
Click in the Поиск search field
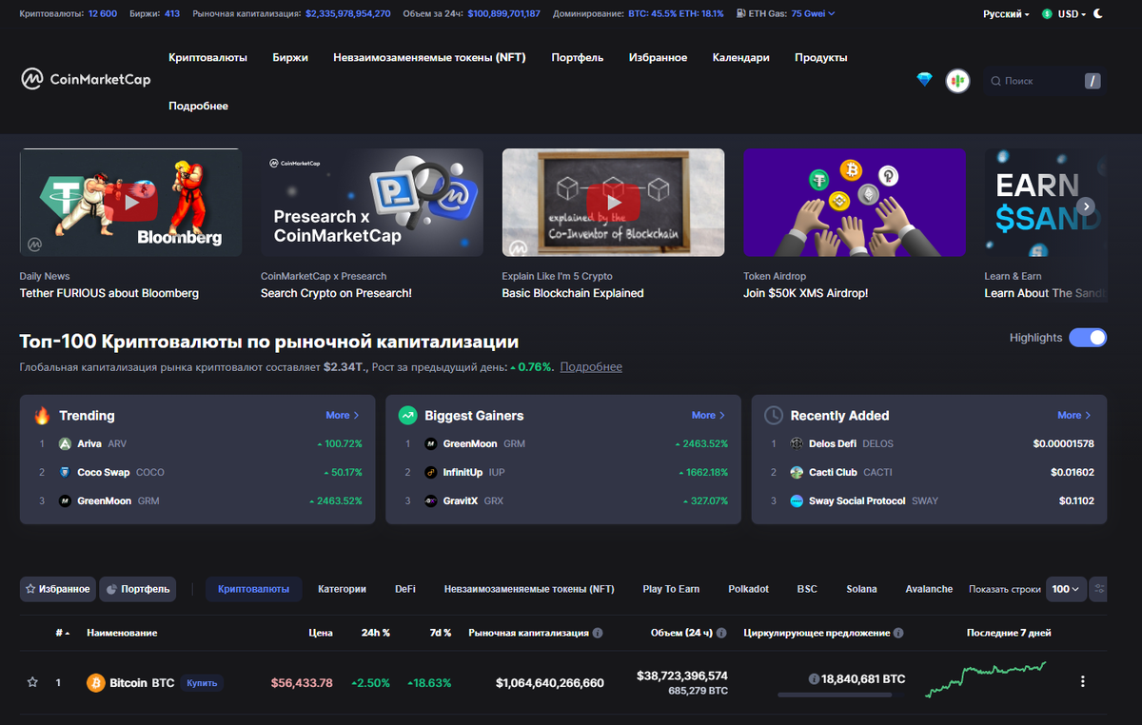[x=1044, y=81]
